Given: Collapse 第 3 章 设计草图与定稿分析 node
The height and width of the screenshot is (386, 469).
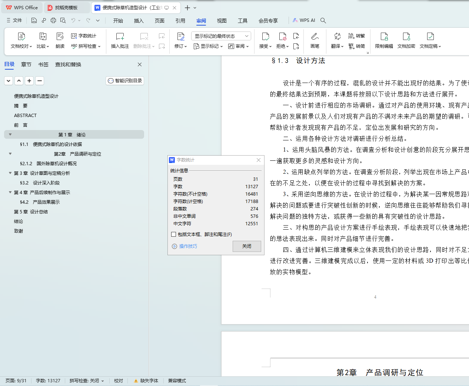Looking at the screenshot, I should (10, 173).
